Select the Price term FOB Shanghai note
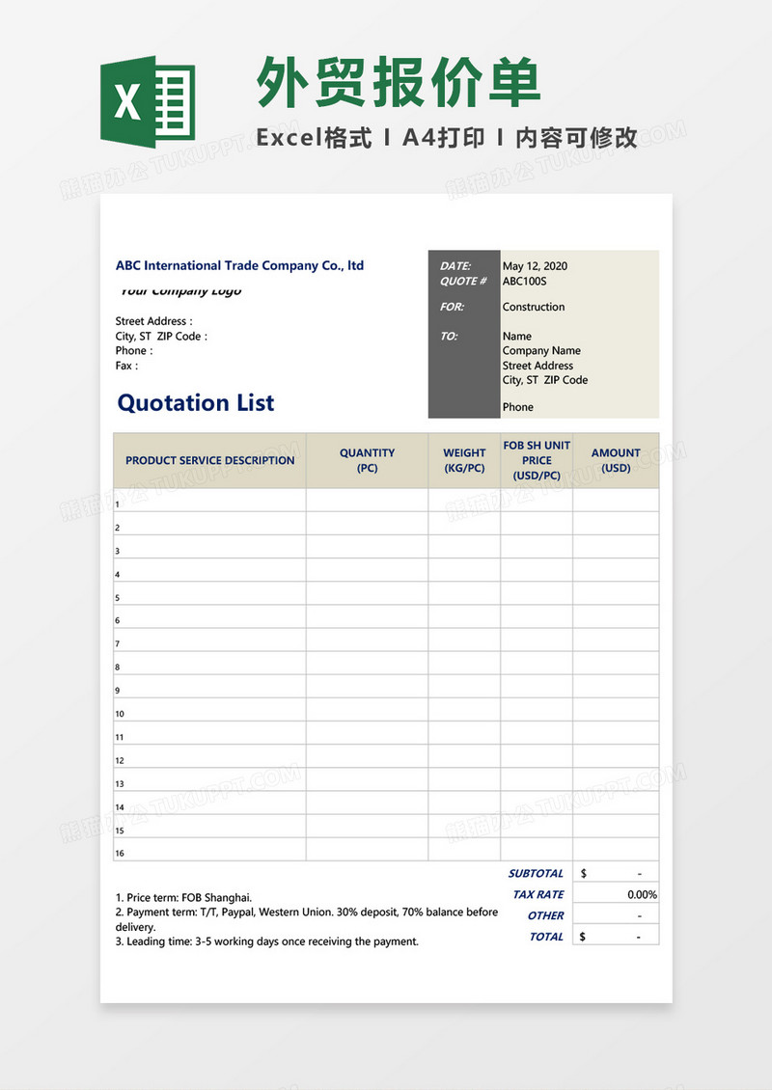This screenshot has width=772, height=1090. [183, 897]
